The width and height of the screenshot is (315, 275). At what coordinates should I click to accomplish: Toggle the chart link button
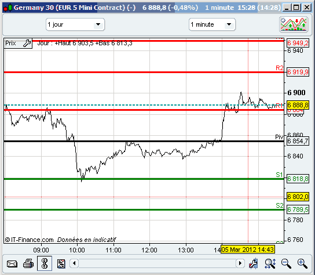[x=45, y=263]
